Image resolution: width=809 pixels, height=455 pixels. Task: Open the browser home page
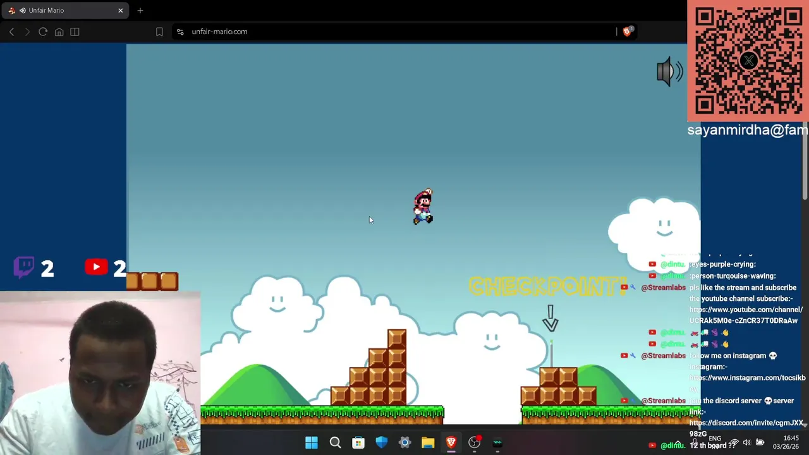click(x=59, y=32)
